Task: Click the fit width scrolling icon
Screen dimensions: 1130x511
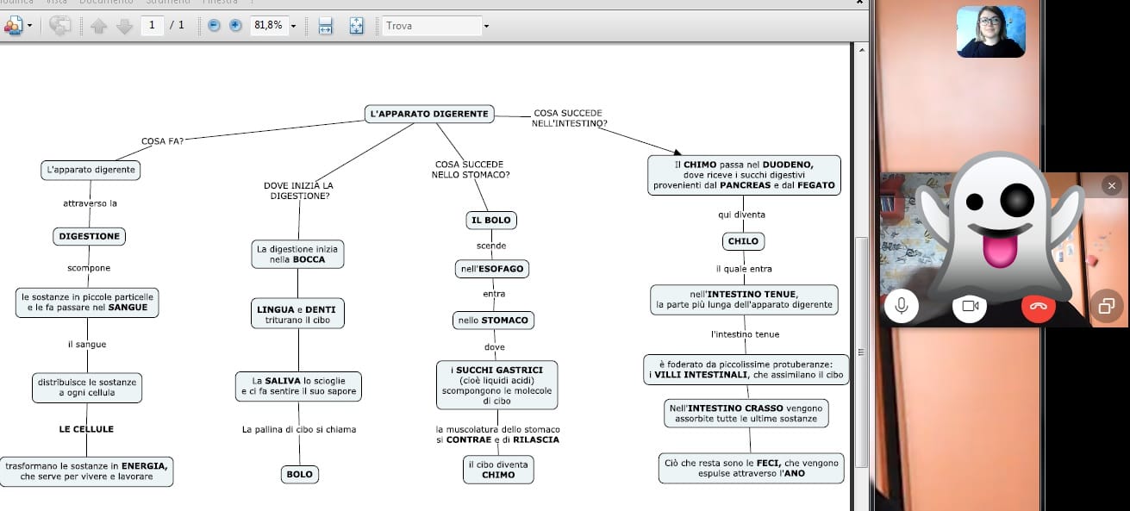Action: [325, 26]
